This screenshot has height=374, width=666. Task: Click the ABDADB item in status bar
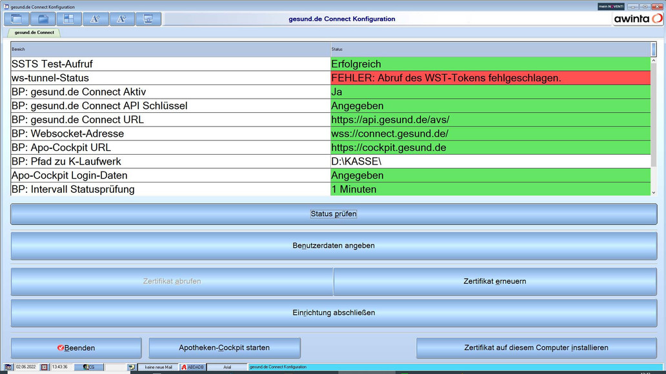point(192,367)
